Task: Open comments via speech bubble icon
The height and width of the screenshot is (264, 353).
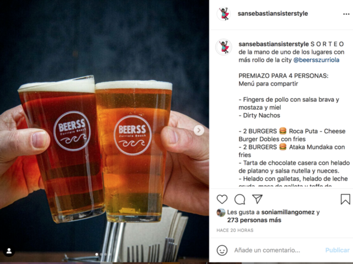Action: coord(240,199)
